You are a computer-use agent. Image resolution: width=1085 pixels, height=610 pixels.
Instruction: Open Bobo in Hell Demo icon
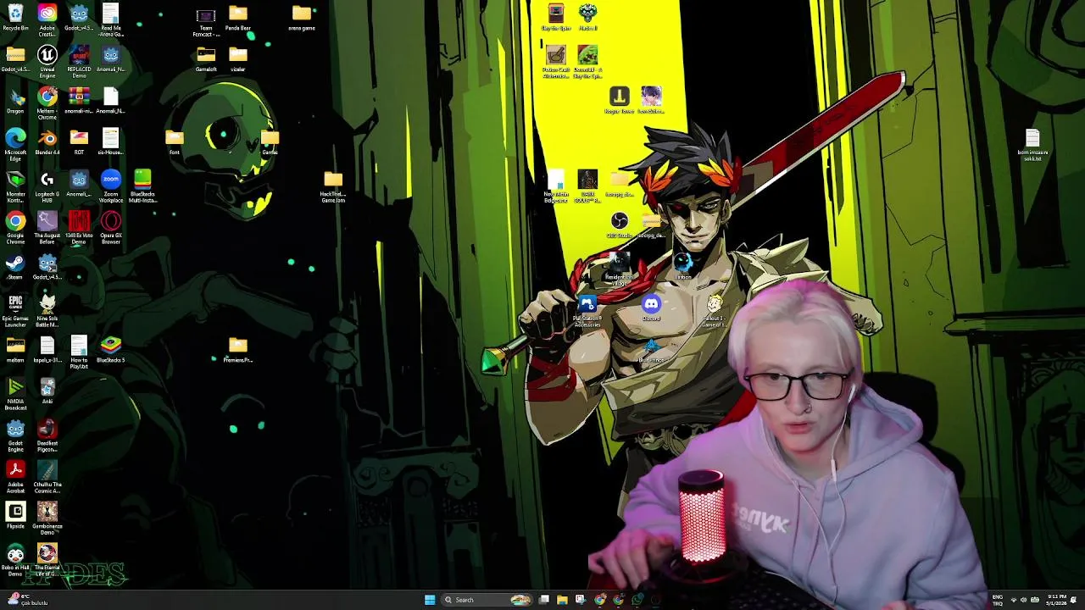[x=15, y=560]
